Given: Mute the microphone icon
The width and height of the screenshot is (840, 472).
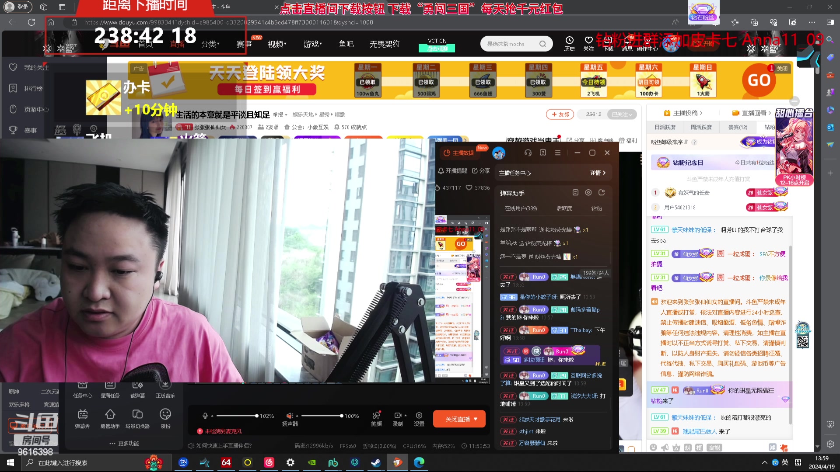Looking at the screenshot, I should pos(205,416).
